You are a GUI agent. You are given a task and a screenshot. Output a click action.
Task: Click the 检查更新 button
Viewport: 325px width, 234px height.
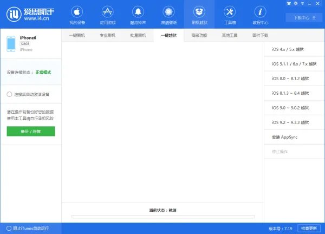309,228
